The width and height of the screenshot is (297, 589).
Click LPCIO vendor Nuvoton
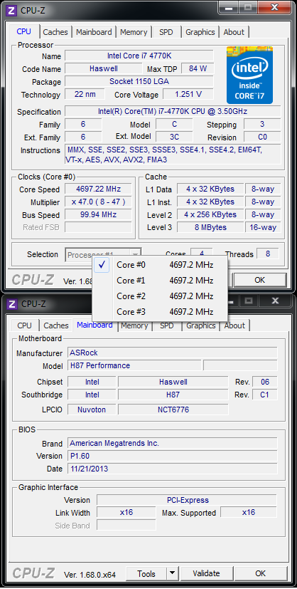pos(92,409)
